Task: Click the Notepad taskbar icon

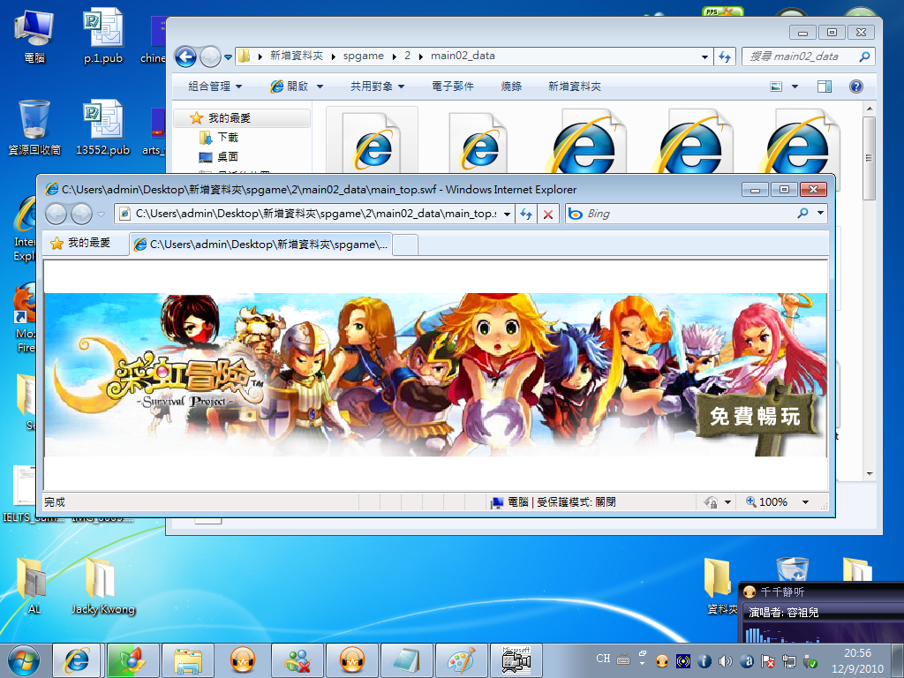Action: [406, 660]
